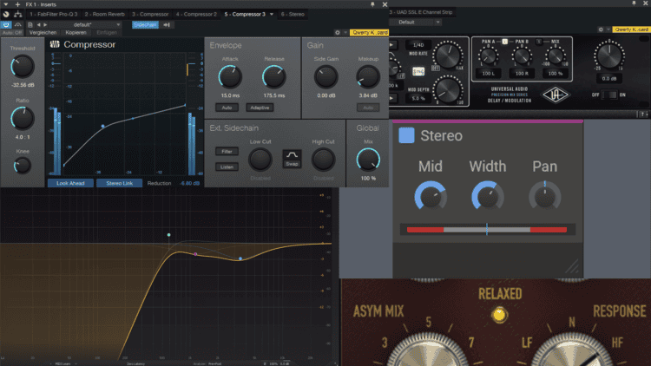
Task: Click the Attack knob in Envelope
Action: tap(230, 77)
